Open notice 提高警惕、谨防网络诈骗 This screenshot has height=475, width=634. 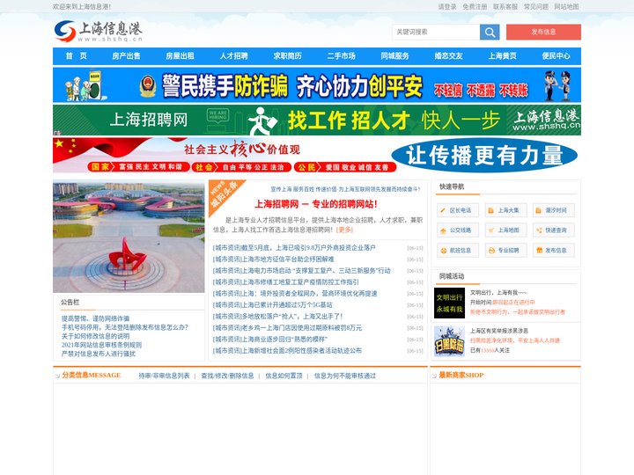click(x=95, y=318)
